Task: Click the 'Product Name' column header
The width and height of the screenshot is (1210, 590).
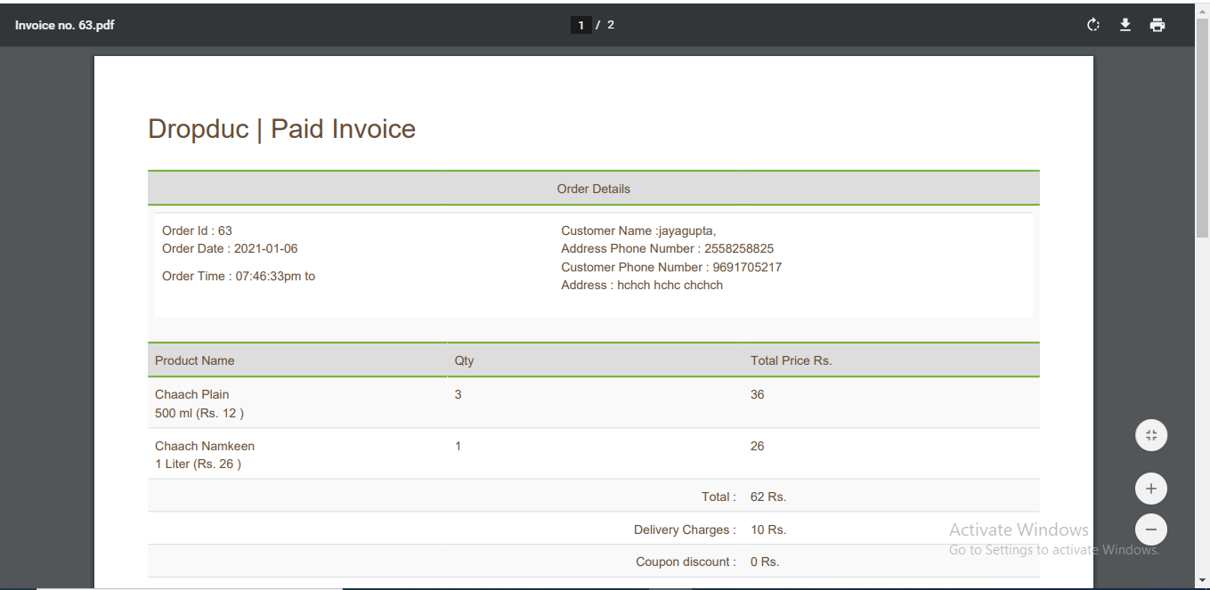Action: click(194, 360)
